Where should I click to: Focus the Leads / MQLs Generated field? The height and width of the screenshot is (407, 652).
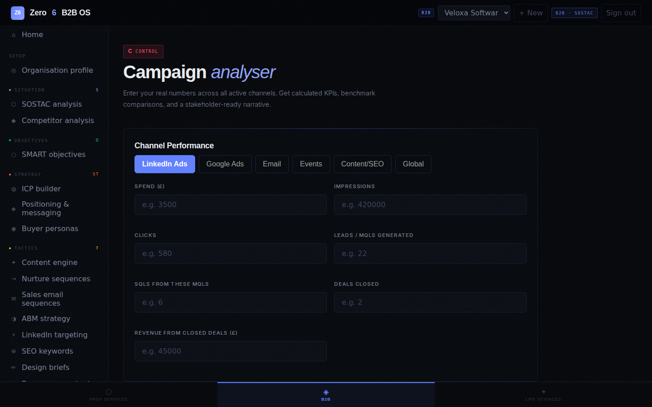coord(430,254)
